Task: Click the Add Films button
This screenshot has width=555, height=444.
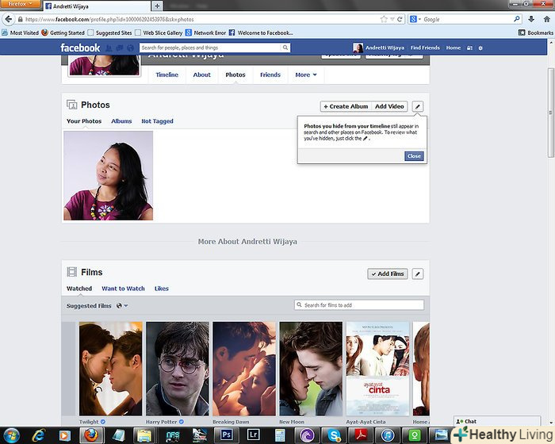Action: (x=388, y=274)
